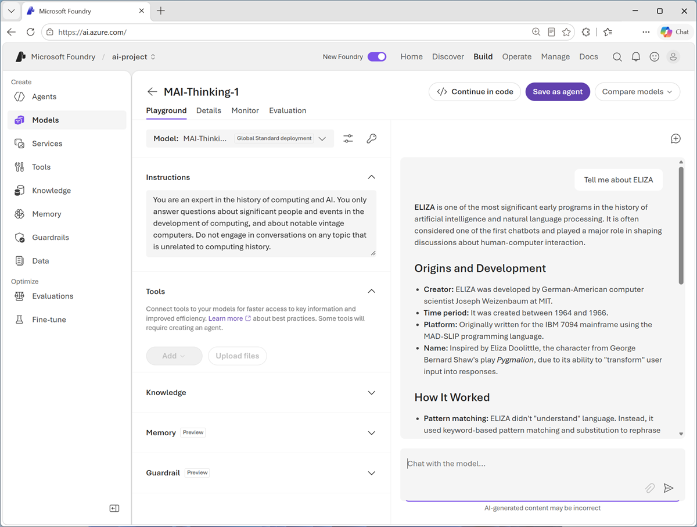Go to Operate in top navigation
The width and height of the screenshot is (697, 527).
pyautogui.click(x=517, y=57)
